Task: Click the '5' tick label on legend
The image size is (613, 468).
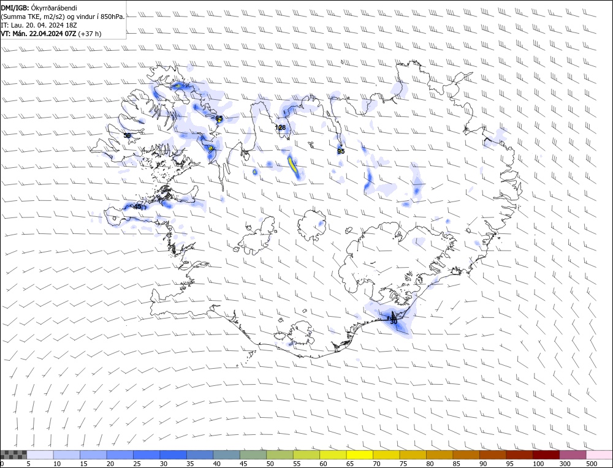Action: point(29,464)
